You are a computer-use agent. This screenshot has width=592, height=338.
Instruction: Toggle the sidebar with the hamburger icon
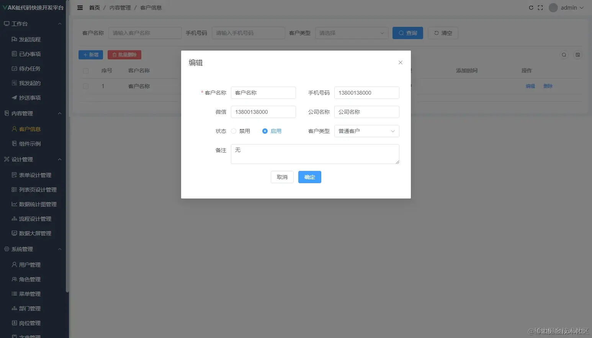(80, 7)
